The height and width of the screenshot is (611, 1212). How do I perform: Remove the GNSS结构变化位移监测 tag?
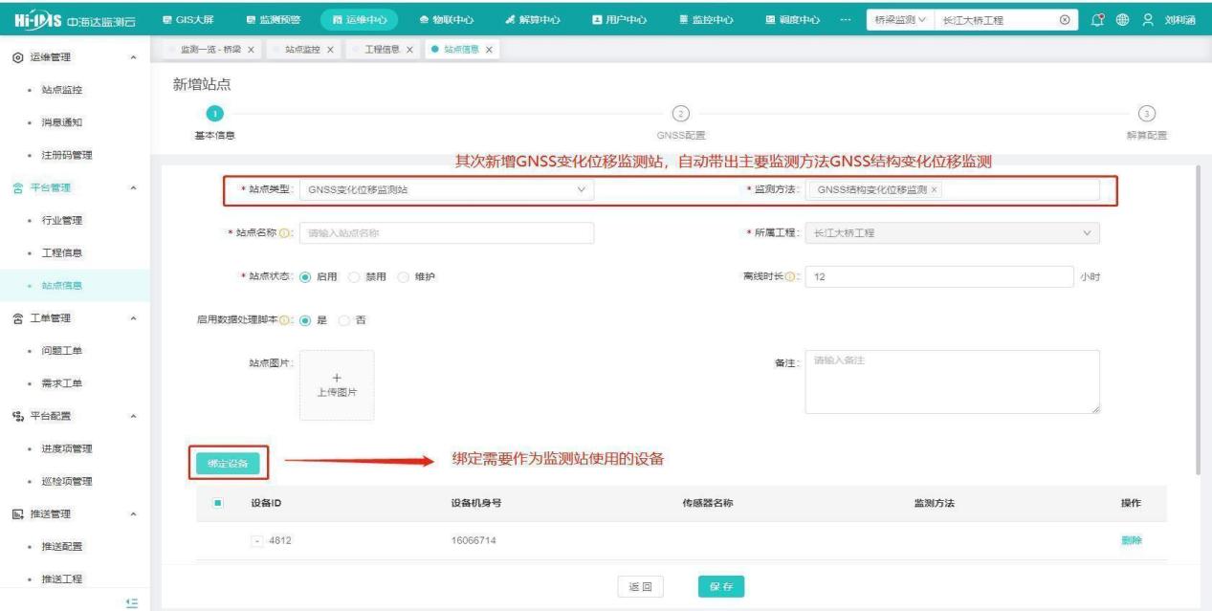click(935, 189)
